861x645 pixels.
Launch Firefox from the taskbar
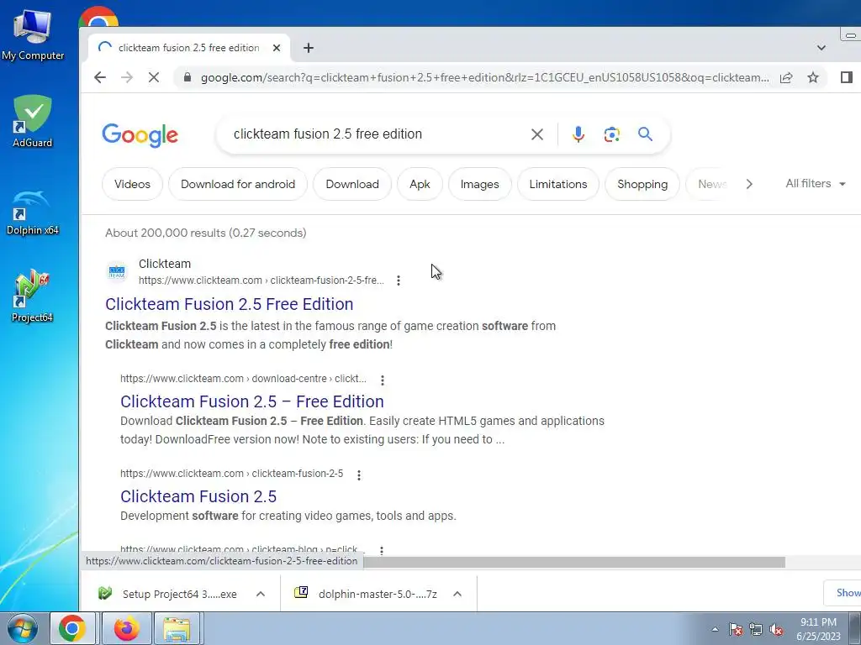pos(127,628)
